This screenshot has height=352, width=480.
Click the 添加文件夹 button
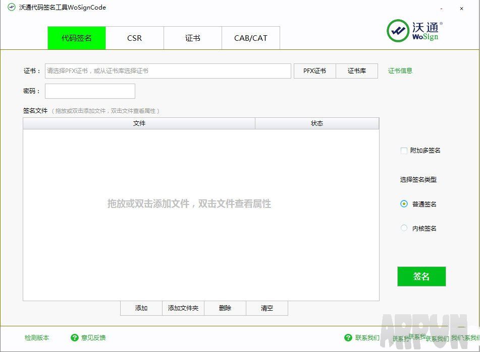click(183, 308)
